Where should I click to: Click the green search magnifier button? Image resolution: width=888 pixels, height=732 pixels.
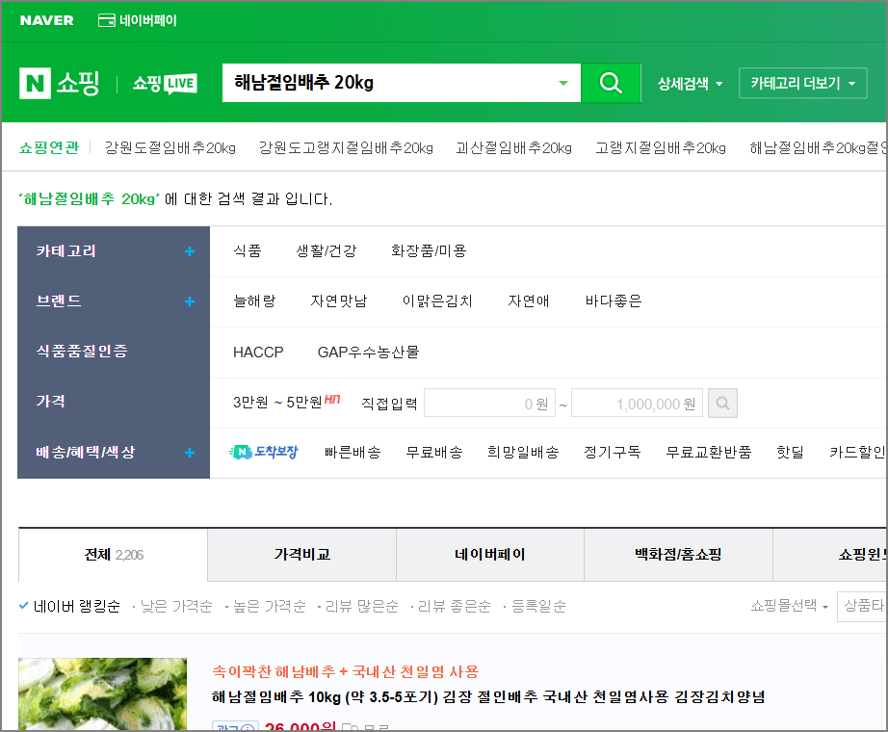[611, 83]
